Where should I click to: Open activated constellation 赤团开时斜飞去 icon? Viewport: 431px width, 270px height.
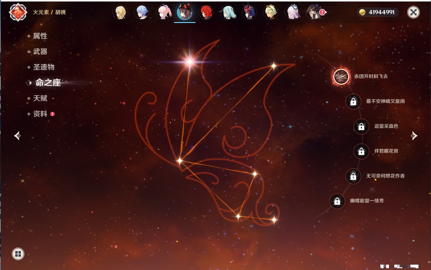point(341,76)
